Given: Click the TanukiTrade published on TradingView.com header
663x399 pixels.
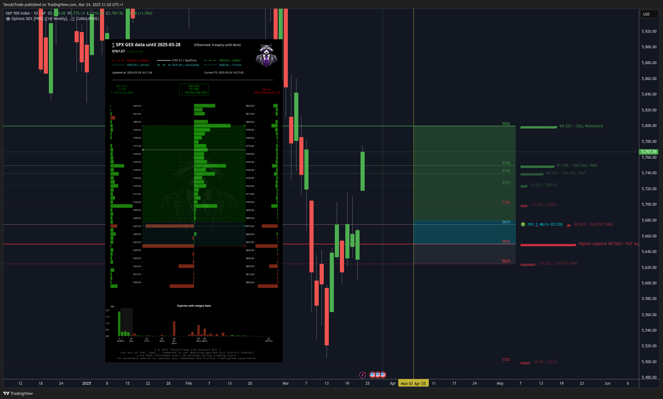Looking at the screenshot, I should pyautogui.click(x=63, y=5).
